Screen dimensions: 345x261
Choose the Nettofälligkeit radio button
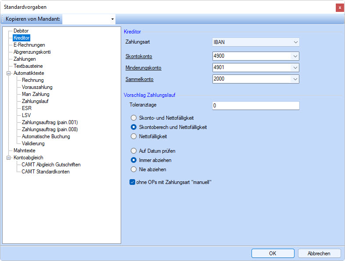[134, 136]
